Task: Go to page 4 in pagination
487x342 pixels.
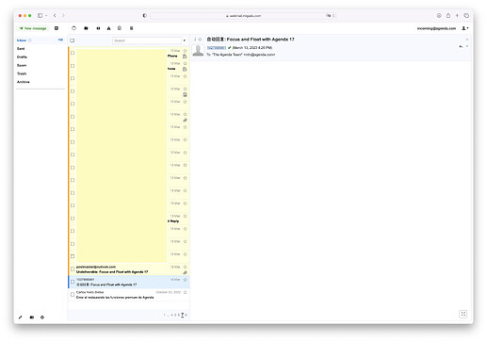Action: point(172,315)
